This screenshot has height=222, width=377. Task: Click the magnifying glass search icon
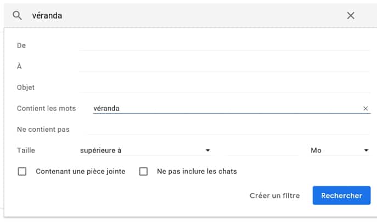pos(18,15)
